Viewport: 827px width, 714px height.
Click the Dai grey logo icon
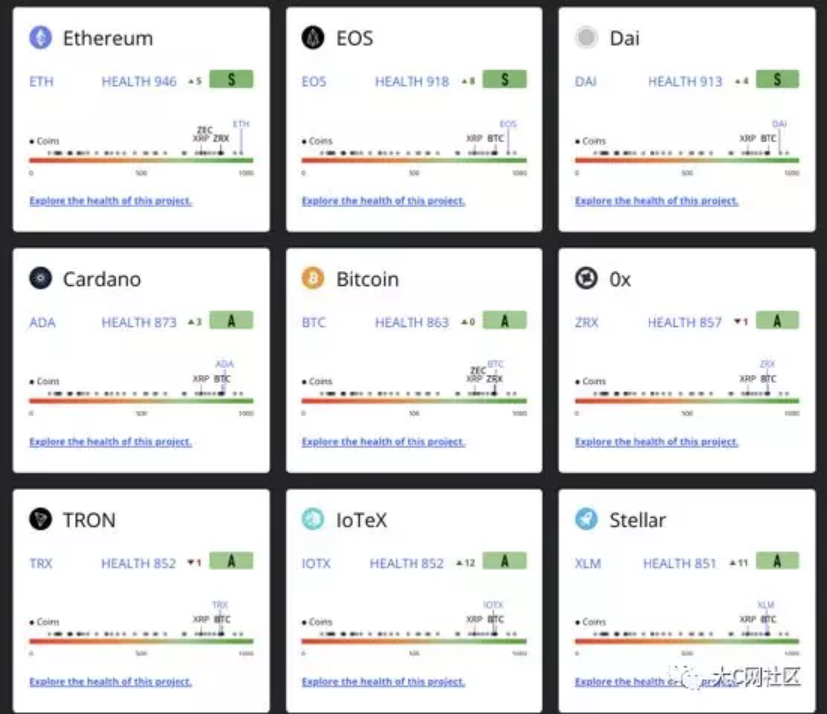[x=586, y=38]
